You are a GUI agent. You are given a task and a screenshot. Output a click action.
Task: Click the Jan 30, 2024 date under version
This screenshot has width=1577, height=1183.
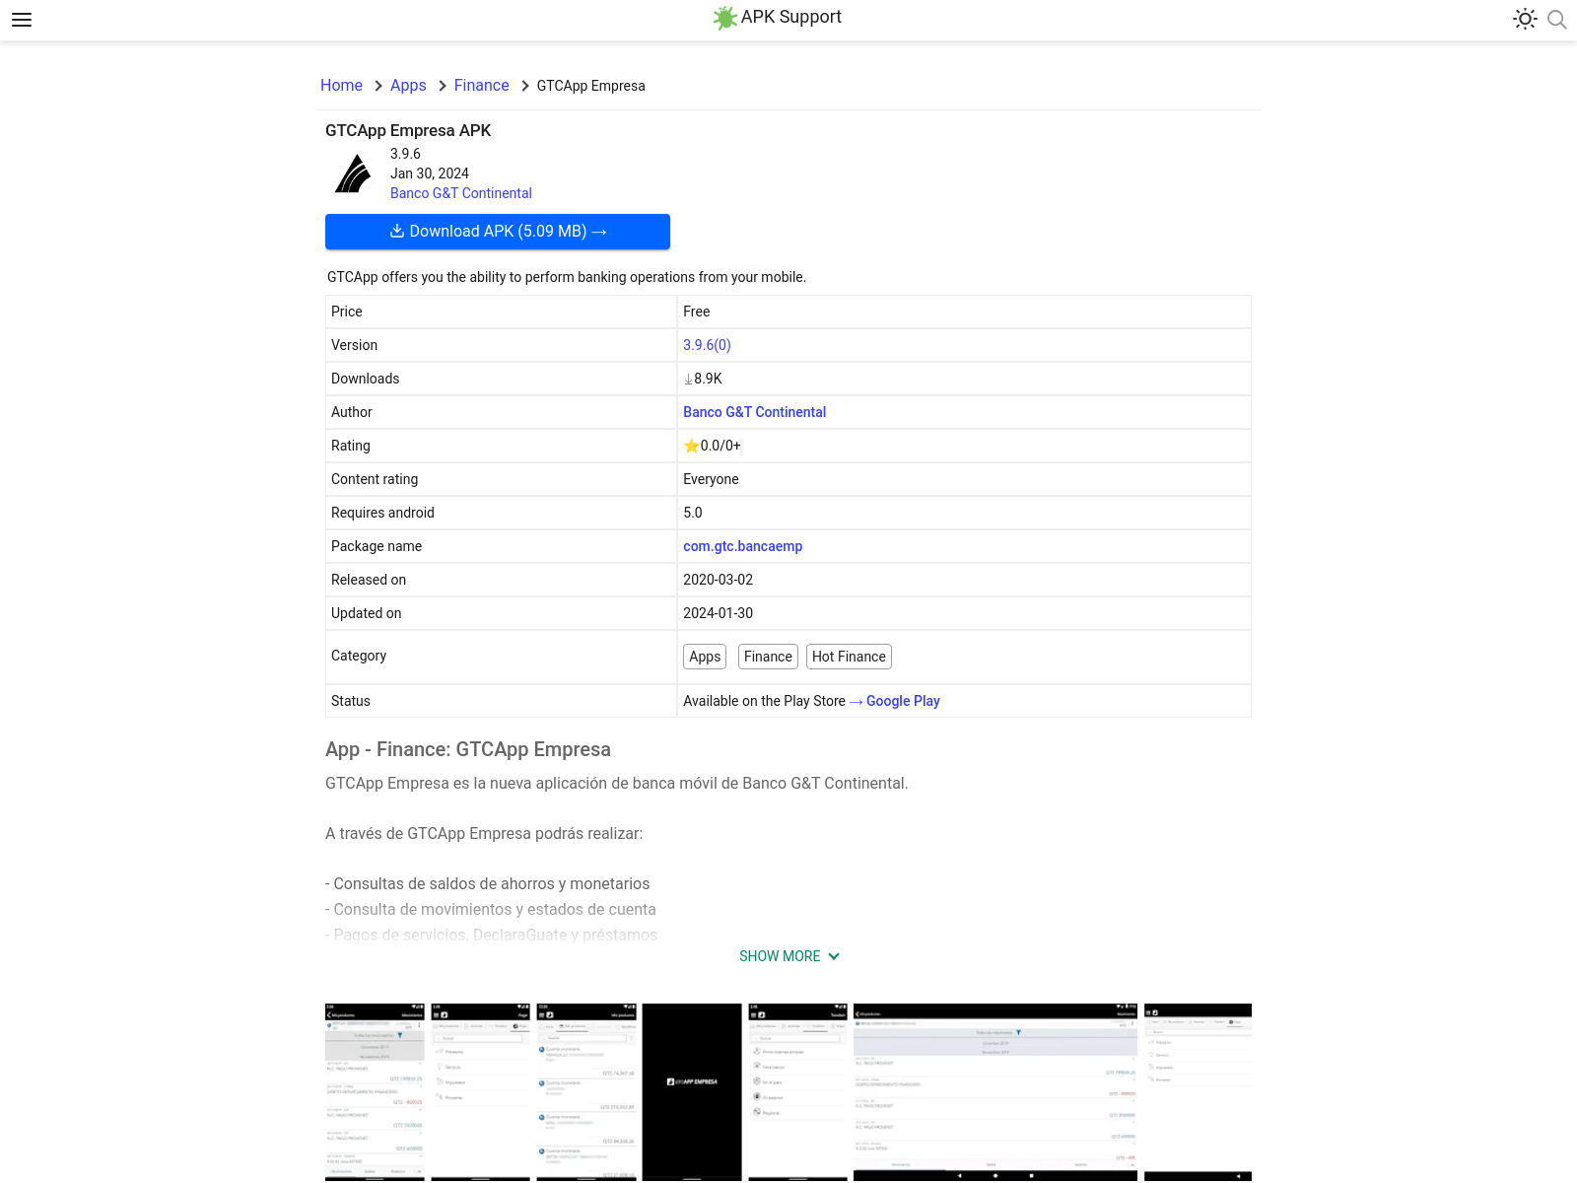pyautogui.click(x=430, y=174)
